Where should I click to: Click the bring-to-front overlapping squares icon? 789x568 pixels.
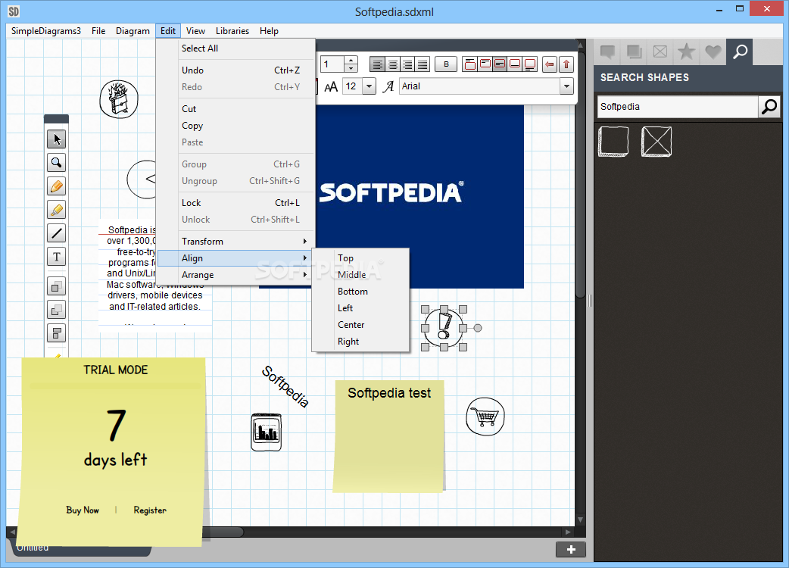coord(56,287)
